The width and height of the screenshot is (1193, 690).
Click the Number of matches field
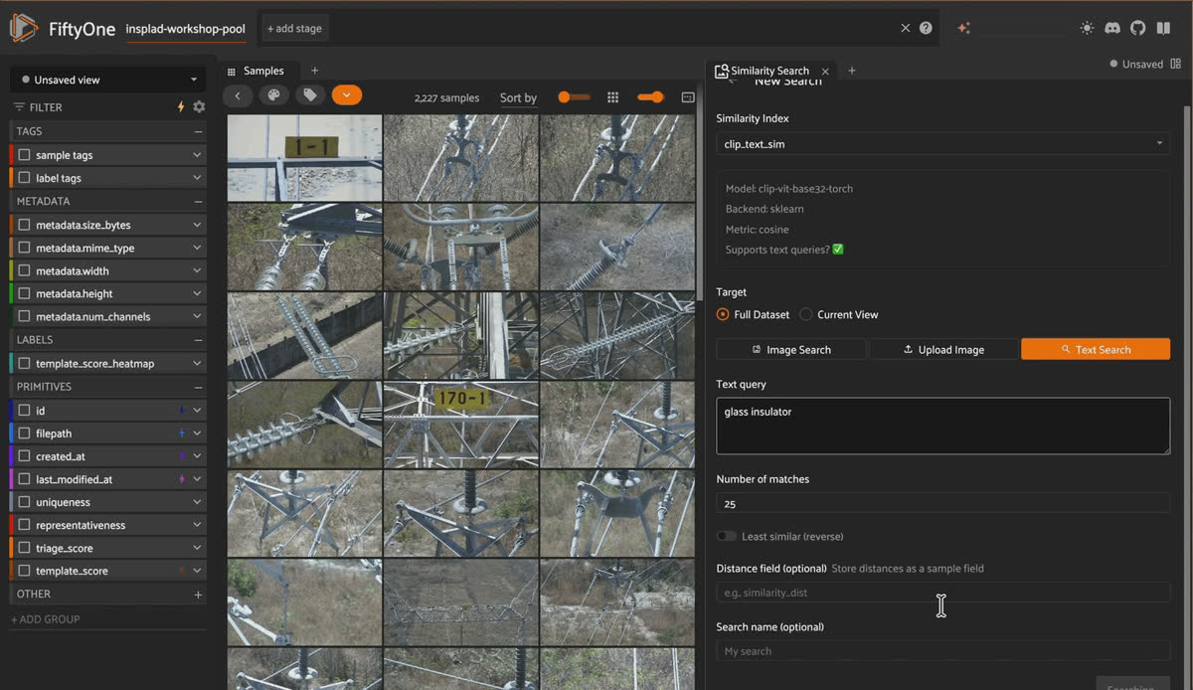coord(942,503)
